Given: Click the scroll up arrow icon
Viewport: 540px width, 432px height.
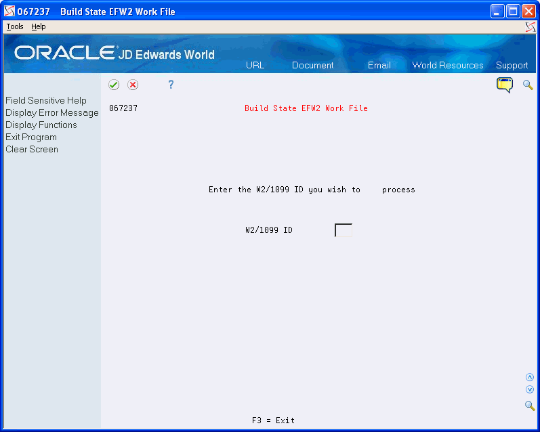Looking at the screenshot, I should 530,377.
